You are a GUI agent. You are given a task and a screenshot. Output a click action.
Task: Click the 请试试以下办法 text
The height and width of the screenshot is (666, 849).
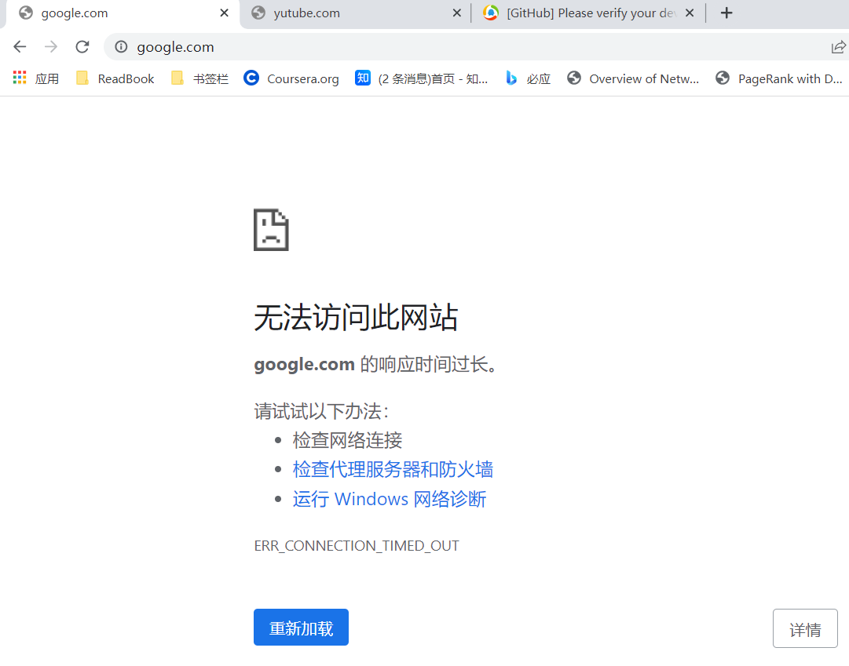click(x=322, y=411)
